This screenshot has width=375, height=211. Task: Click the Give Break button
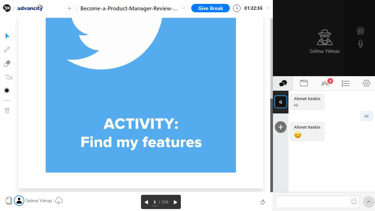210,8
